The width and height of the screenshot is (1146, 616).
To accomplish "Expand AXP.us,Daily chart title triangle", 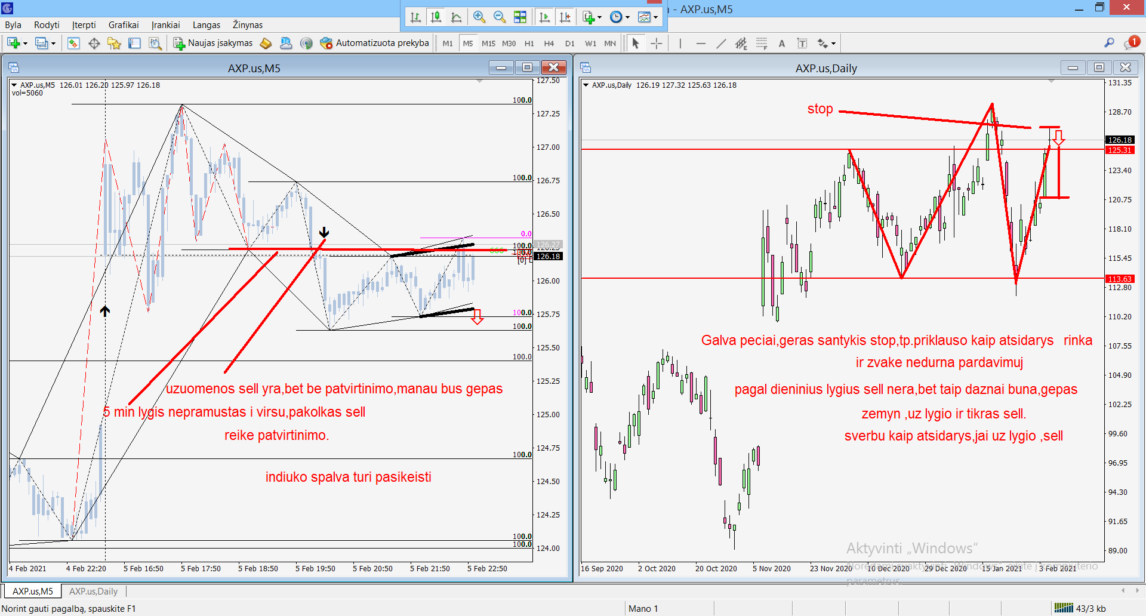I will point(586,85).
